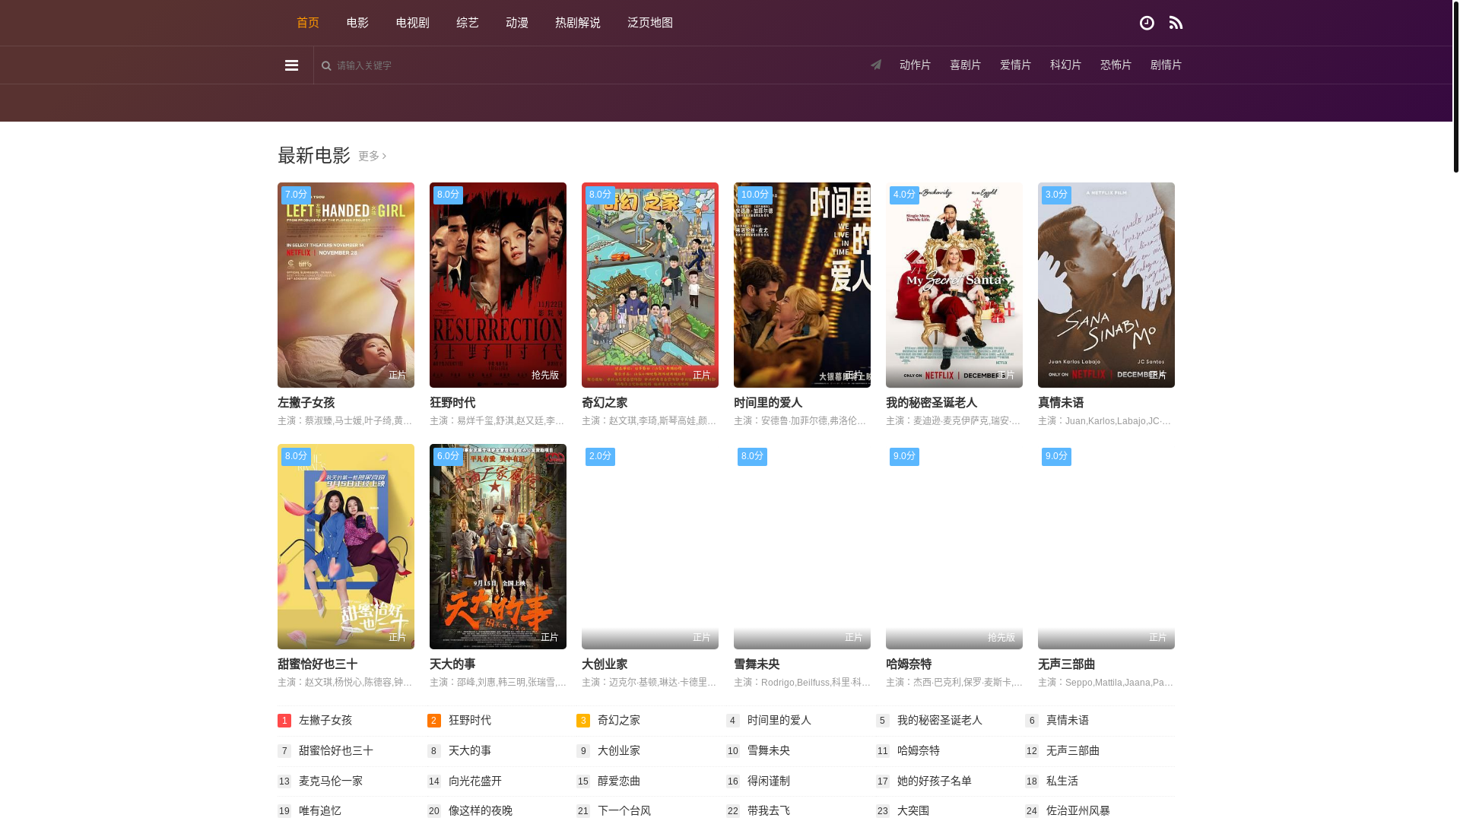Click the RSS feed icon
This screenshot has width=1460, height=821.
coord(1176,23)
